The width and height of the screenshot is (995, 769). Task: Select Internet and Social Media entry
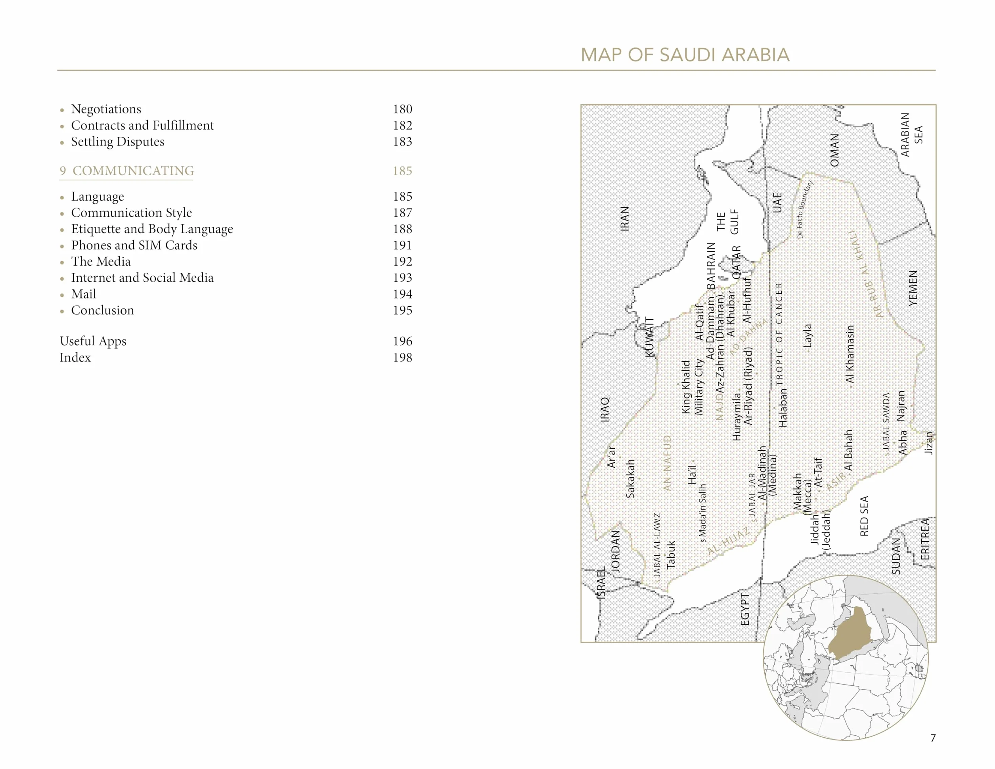click(x=142, y=277)
